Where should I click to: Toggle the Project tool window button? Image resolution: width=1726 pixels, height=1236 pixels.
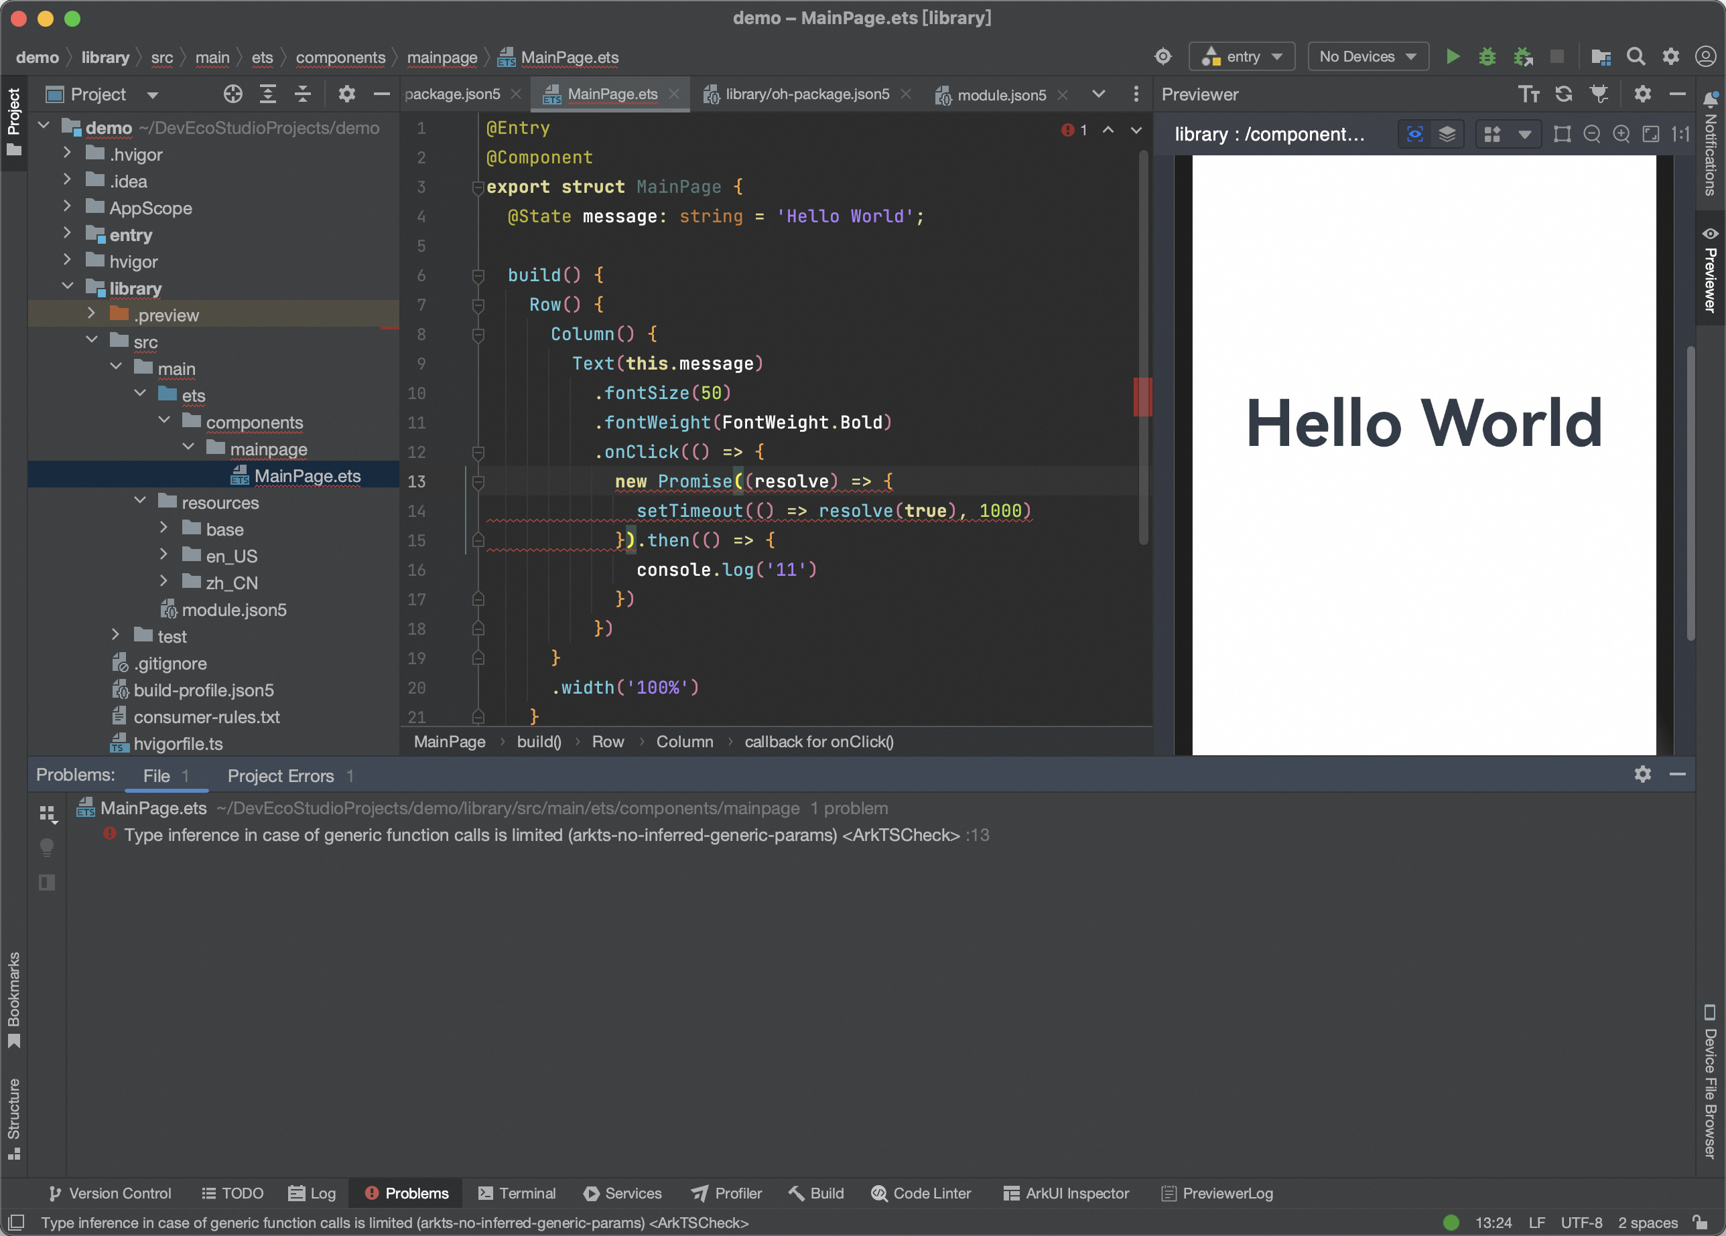point(13,121)
